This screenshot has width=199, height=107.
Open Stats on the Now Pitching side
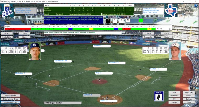(x=166, y=37)
